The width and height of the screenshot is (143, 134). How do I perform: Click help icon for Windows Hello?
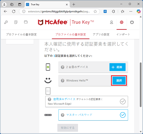62,81
